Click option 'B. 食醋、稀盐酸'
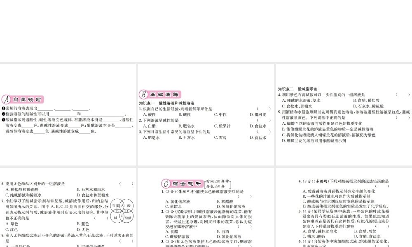The height and width of the screenshot is (247, 412). [366, 100]
